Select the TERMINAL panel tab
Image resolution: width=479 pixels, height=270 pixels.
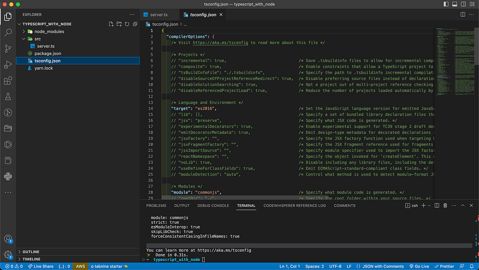point(246,205)
